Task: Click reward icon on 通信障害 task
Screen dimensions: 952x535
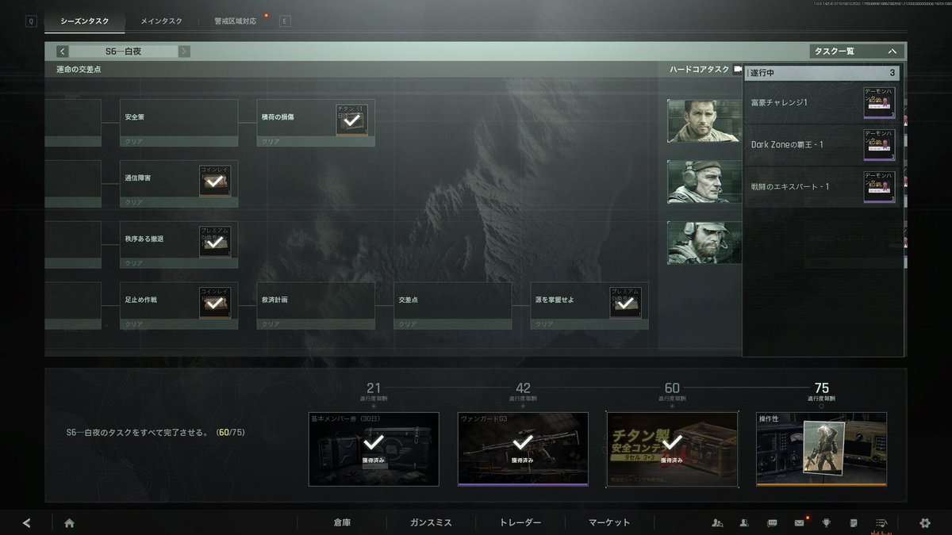Action: coord(214,181)
